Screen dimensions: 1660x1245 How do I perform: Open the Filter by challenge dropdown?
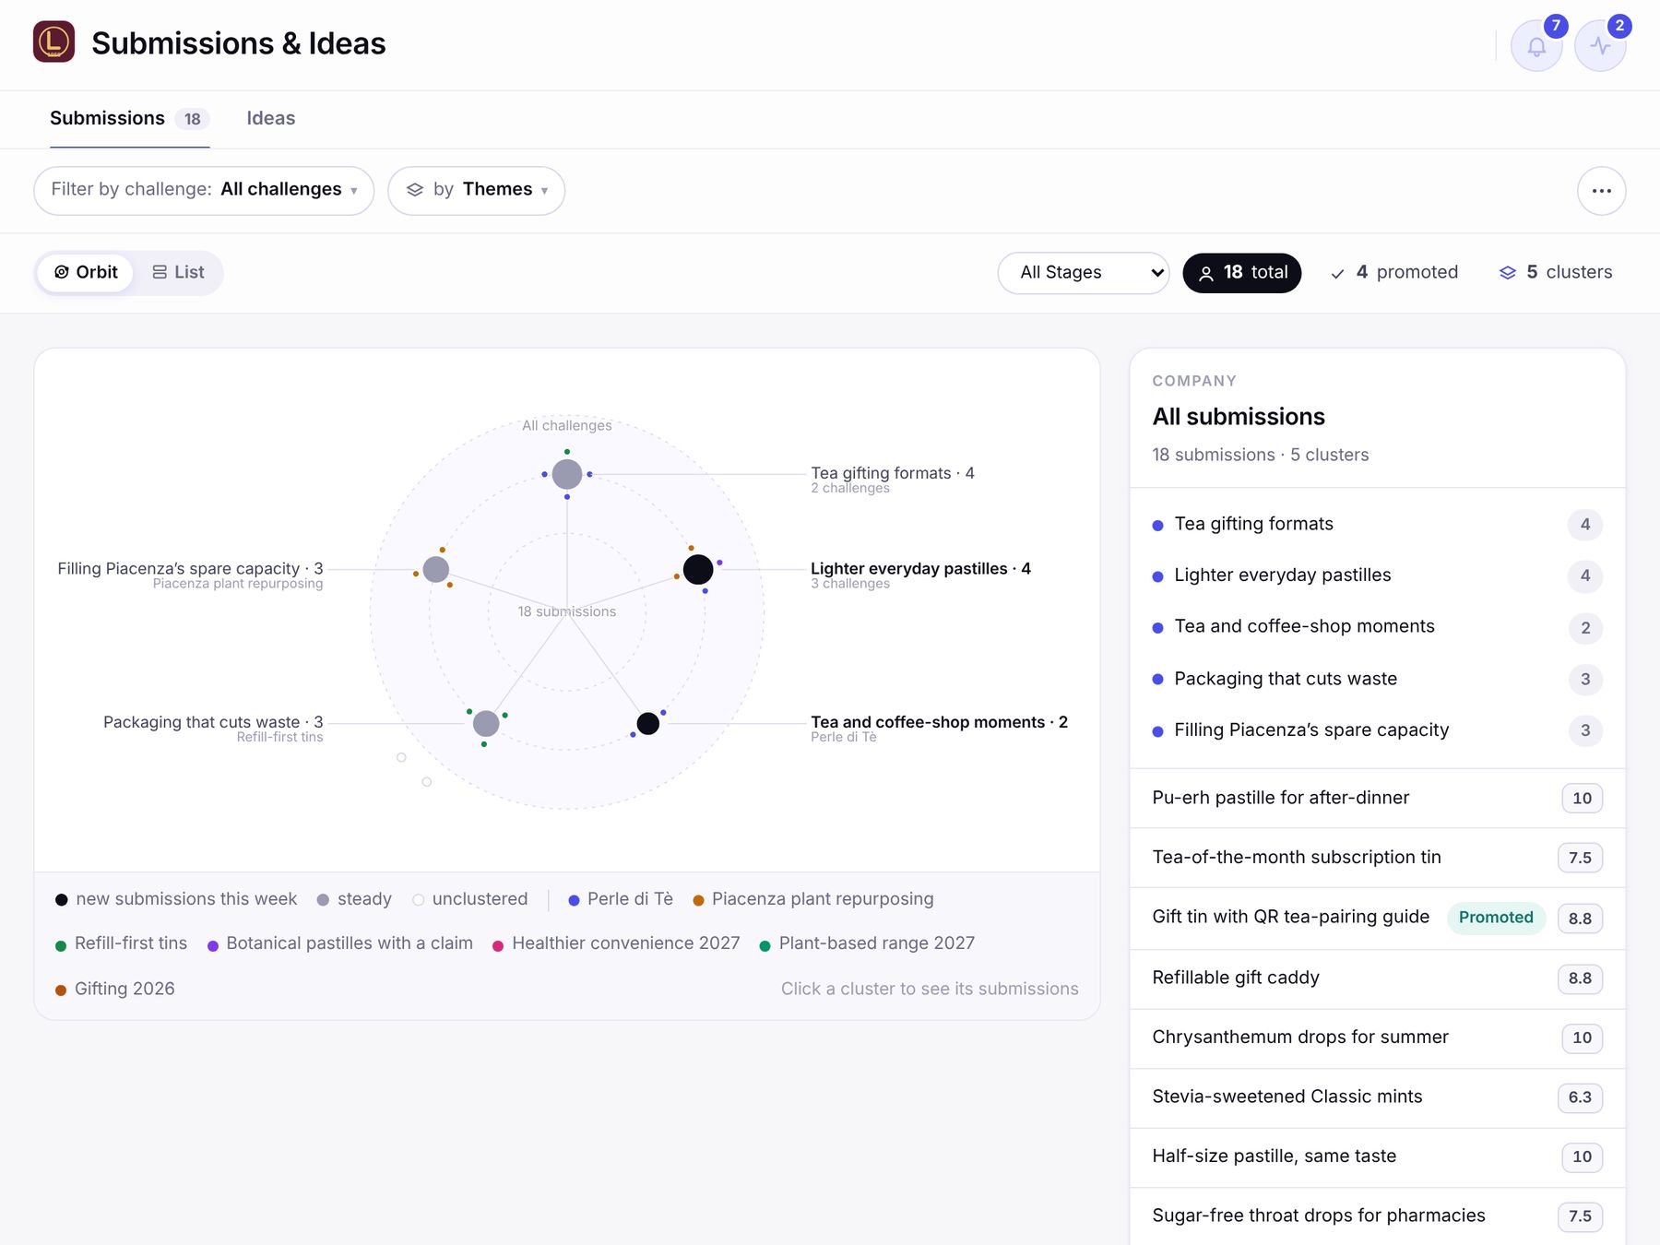[204, 190]
